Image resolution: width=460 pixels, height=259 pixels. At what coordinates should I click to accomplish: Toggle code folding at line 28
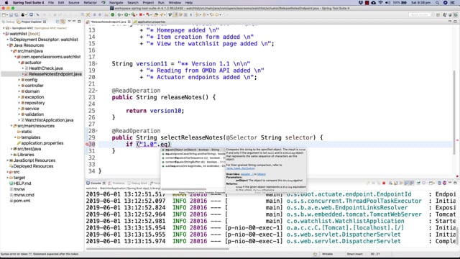click(97, 131)
